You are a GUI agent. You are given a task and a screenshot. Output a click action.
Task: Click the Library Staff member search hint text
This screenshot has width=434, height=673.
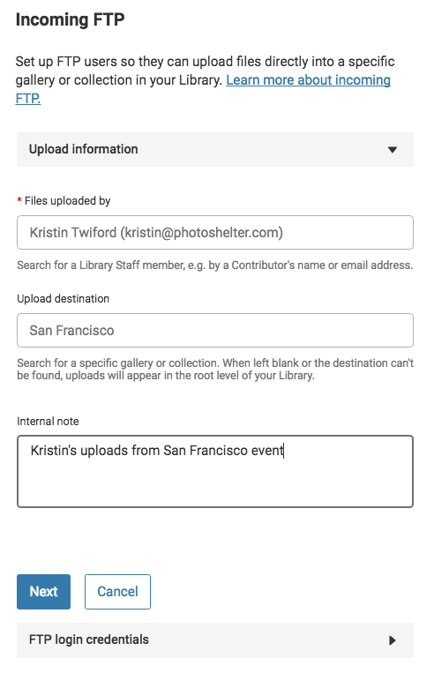click(x=215, y=265)
